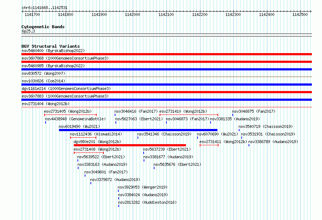Click nsv5637239 (Ebert2021) label

coord(167,149)
